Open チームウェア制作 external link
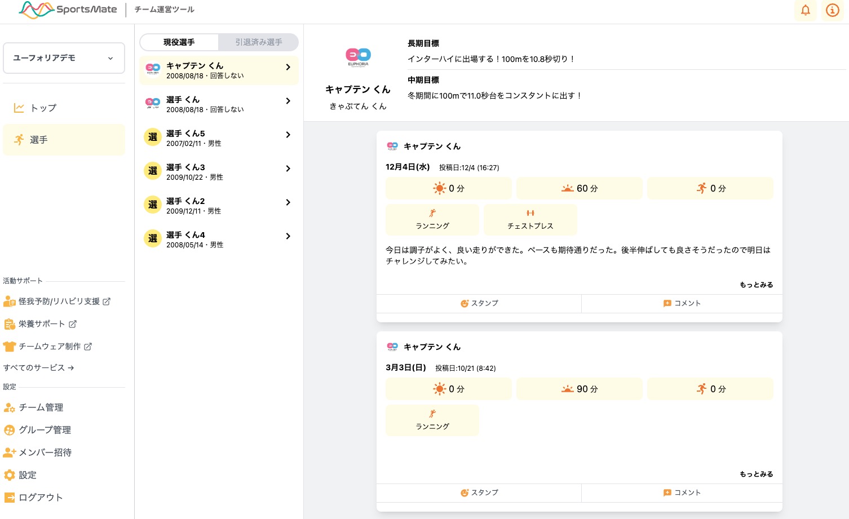This screenshot has height=519, width=849. [x=48, y=347]
